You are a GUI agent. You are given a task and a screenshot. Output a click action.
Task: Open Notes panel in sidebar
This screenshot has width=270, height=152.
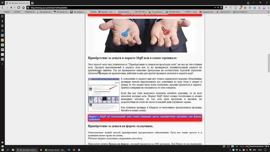(3, 26)
